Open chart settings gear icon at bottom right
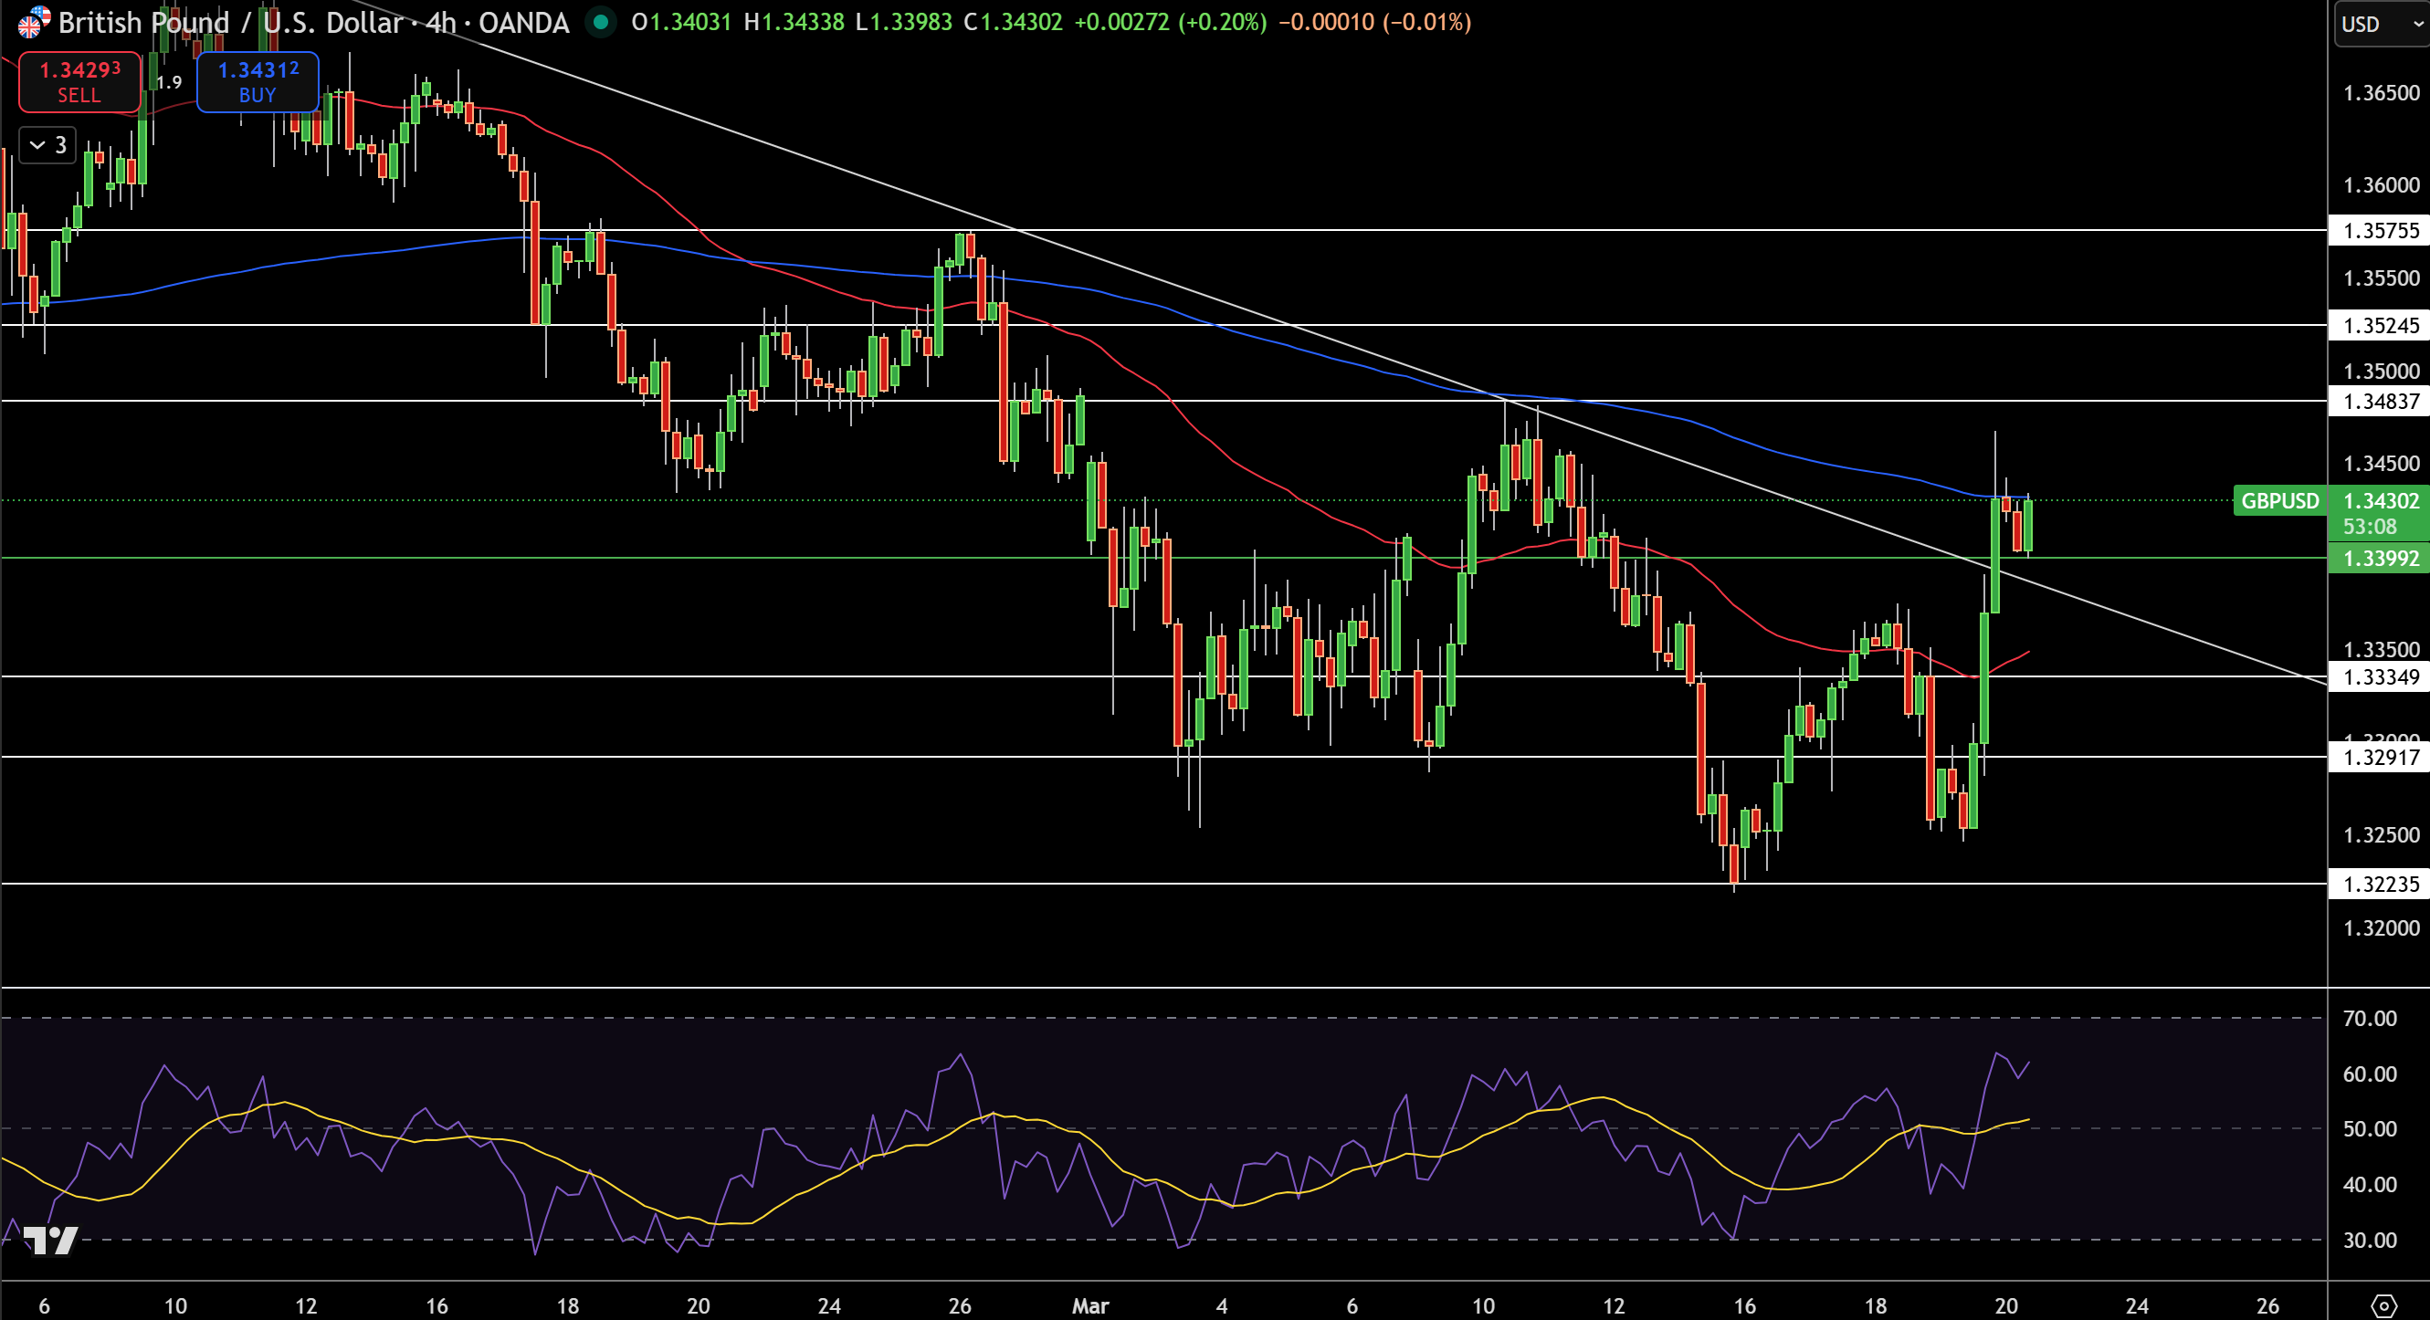Viewport: 2430px width, 1320px height. [x=2383, y=1306]
